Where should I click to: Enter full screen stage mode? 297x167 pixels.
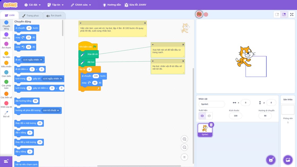click(292, 14)
